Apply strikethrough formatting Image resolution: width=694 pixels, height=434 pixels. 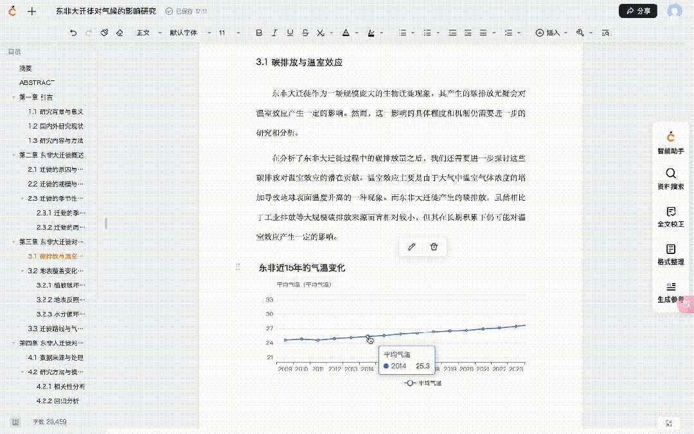[305, 33]
